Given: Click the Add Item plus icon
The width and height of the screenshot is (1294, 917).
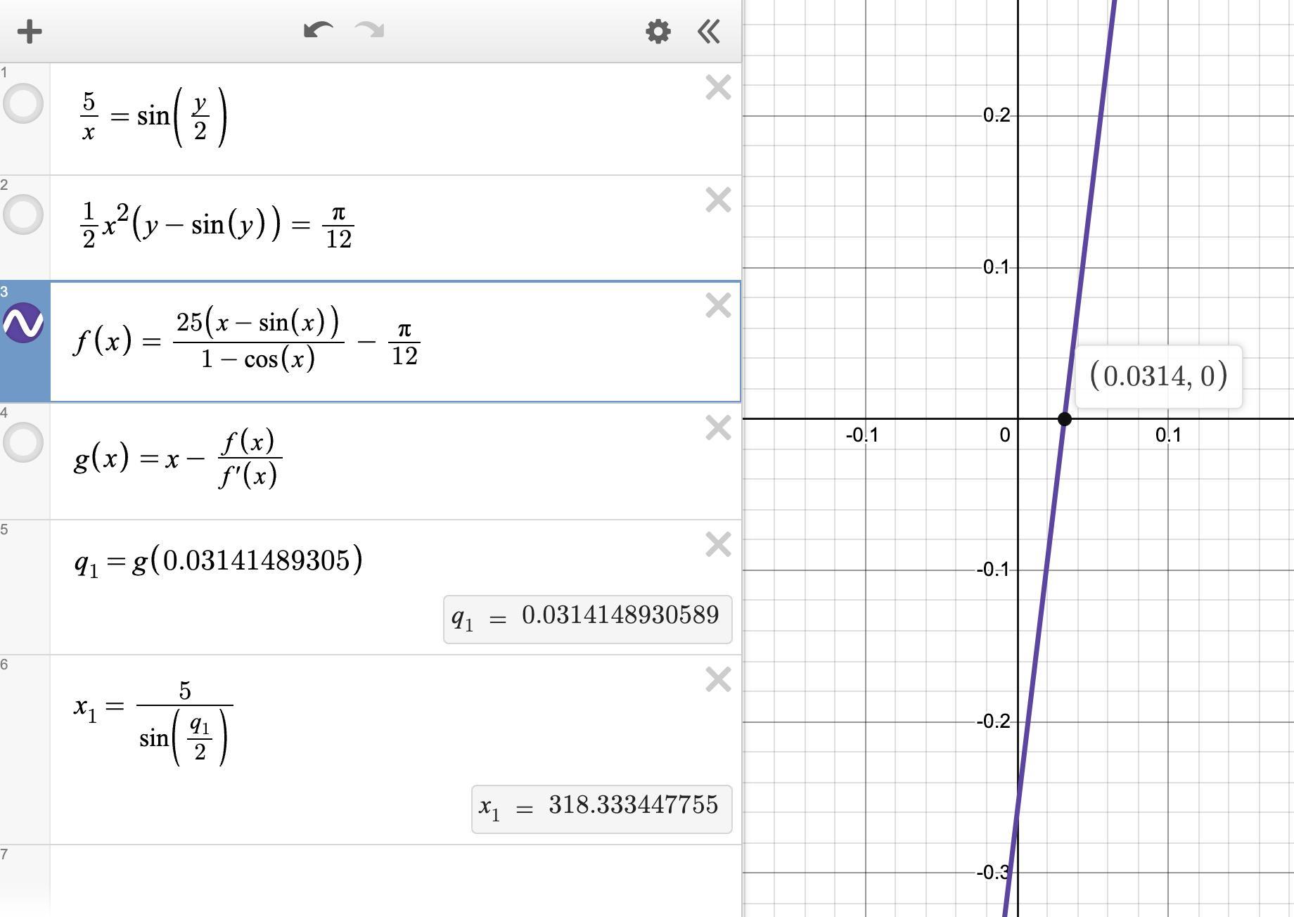Looking at the screenshot, I should pyautogui.click(x=30, y=32).
